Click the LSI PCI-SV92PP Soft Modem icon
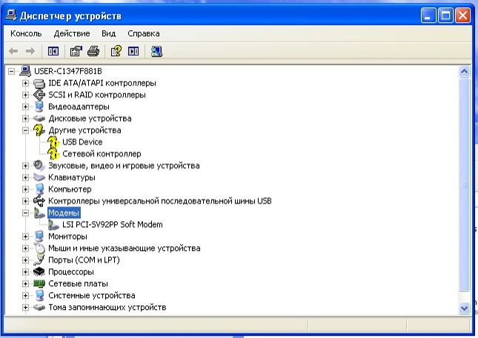 coord(53,225)
